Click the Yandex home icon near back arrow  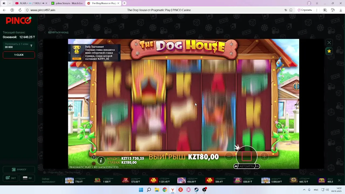coord(12,10)
